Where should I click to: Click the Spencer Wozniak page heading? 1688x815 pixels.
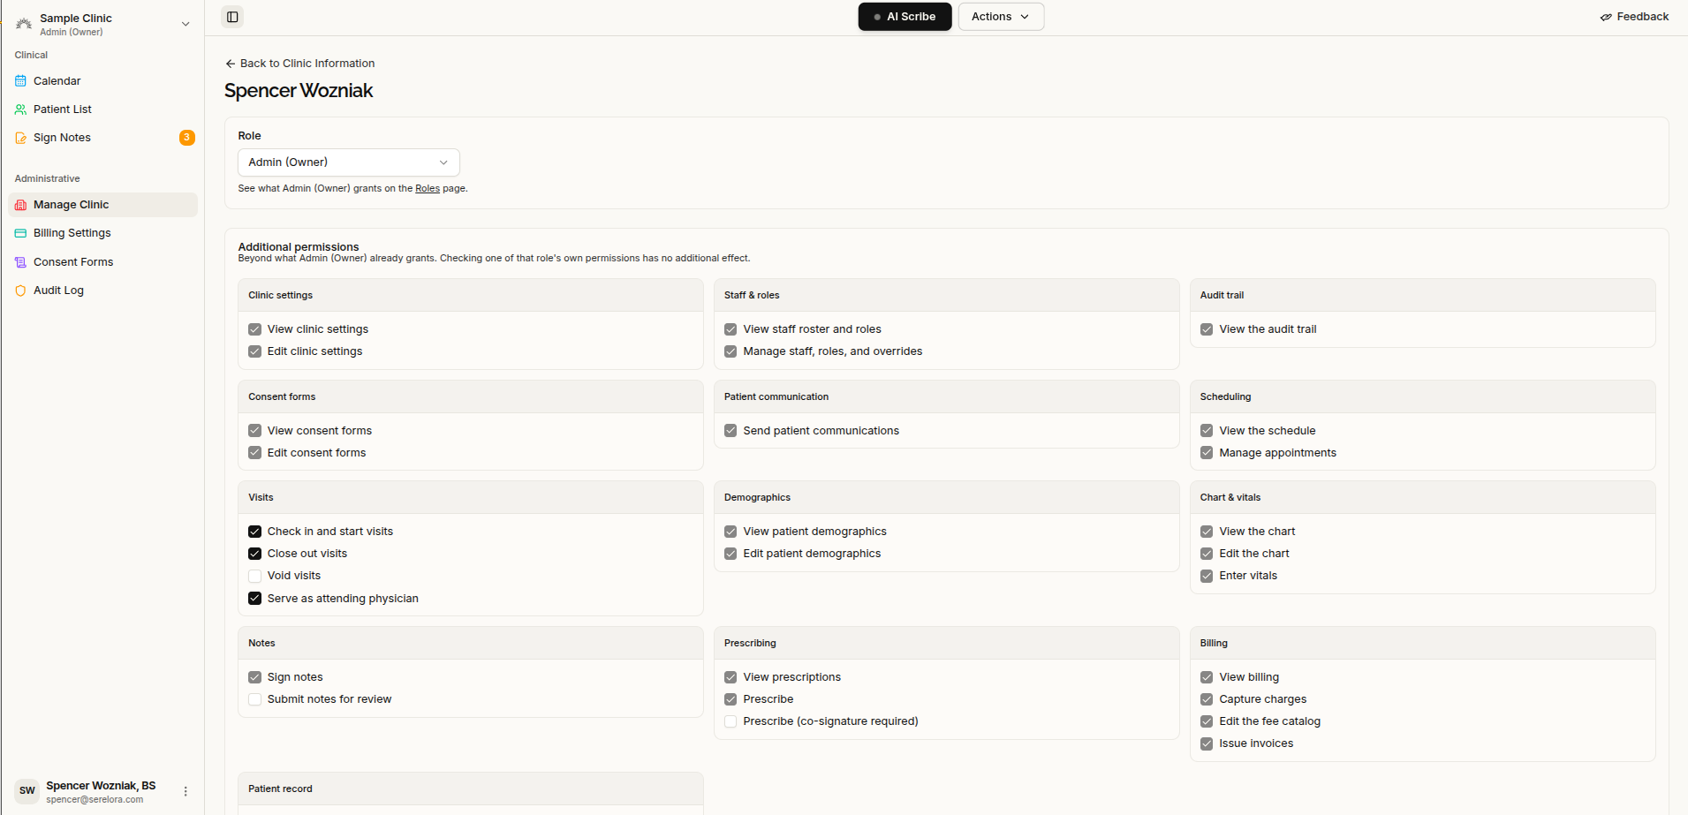[x=299, y=91]
